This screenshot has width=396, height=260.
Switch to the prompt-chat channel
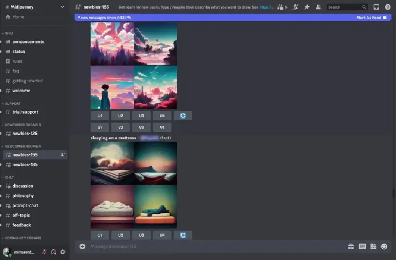(25, 206)
